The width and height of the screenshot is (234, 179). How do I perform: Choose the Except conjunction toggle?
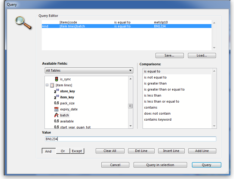coord(77,151)
